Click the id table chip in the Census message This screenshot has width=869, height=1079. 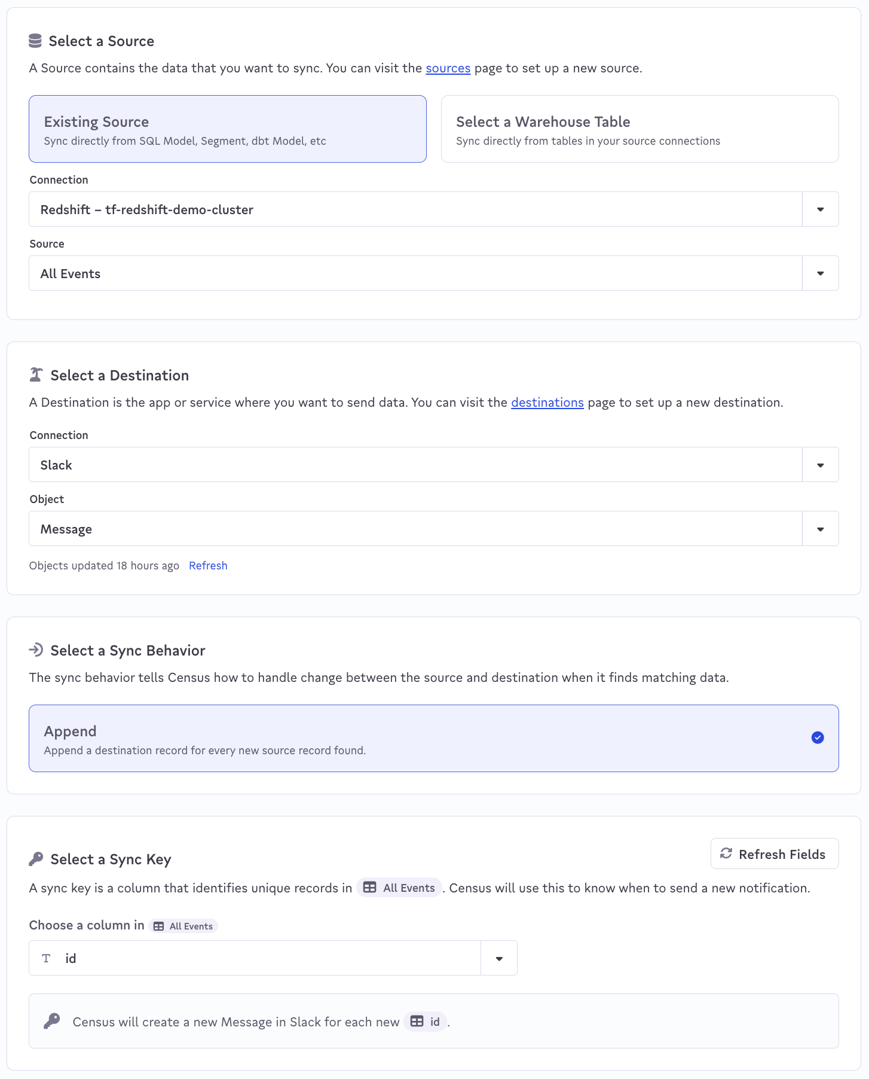[x=425, y=1022]
